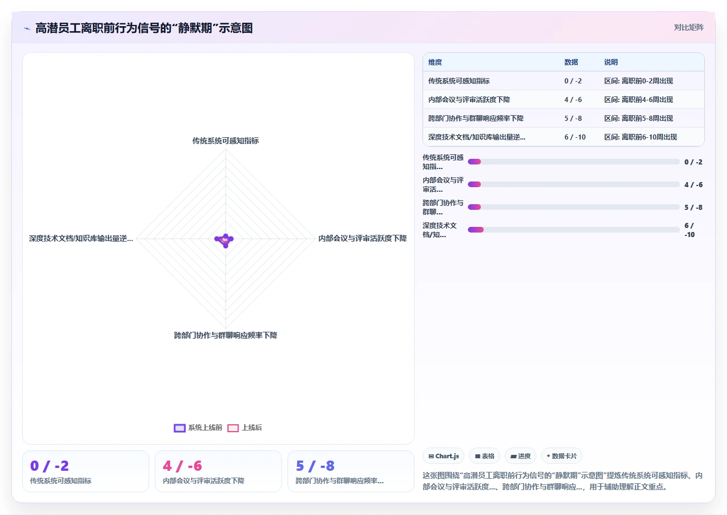727x515 pixels.
Task: Click table cell 区间: 离职前4-6周出现
Action: tap(638, 100)
